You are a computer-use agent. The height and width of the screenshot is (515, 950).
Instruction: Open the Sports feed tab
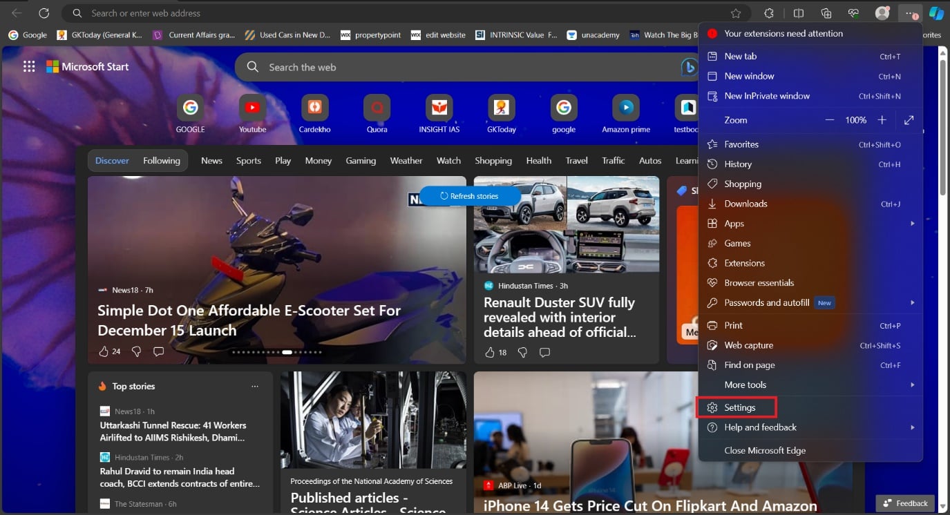249,160
